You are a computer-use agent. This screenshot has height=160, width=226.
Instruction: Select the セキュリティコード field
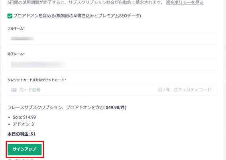[193, 90]
